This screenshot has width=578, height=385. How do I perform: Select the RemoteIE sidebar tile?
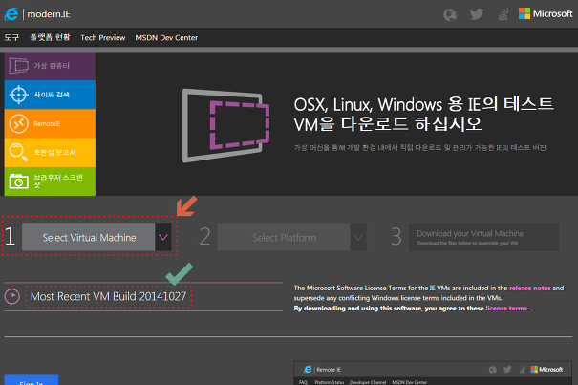click(50, 123)
